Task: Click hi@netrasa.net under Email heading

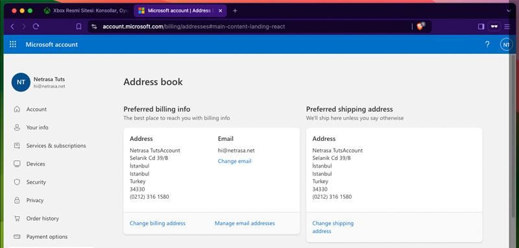Action: (236, 151)
